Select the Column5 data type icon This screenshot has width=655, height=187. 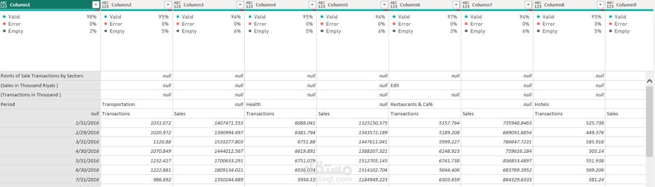tap(321, 4)
